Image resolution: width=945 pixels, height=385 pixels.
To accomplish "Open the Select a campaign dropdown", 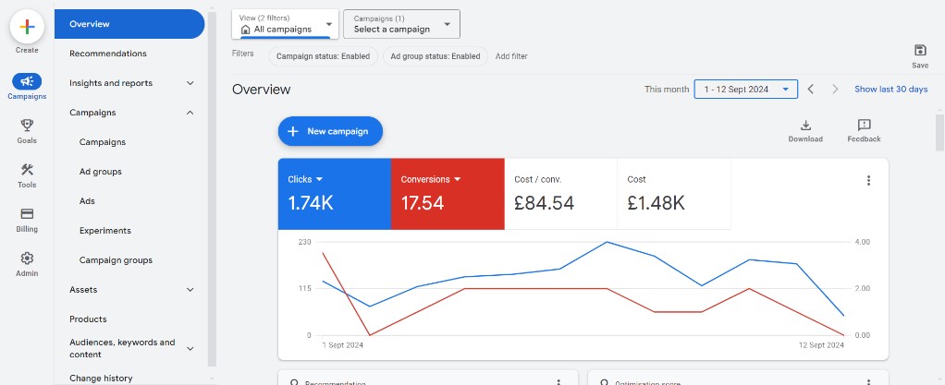I will (x=401, y=24).
